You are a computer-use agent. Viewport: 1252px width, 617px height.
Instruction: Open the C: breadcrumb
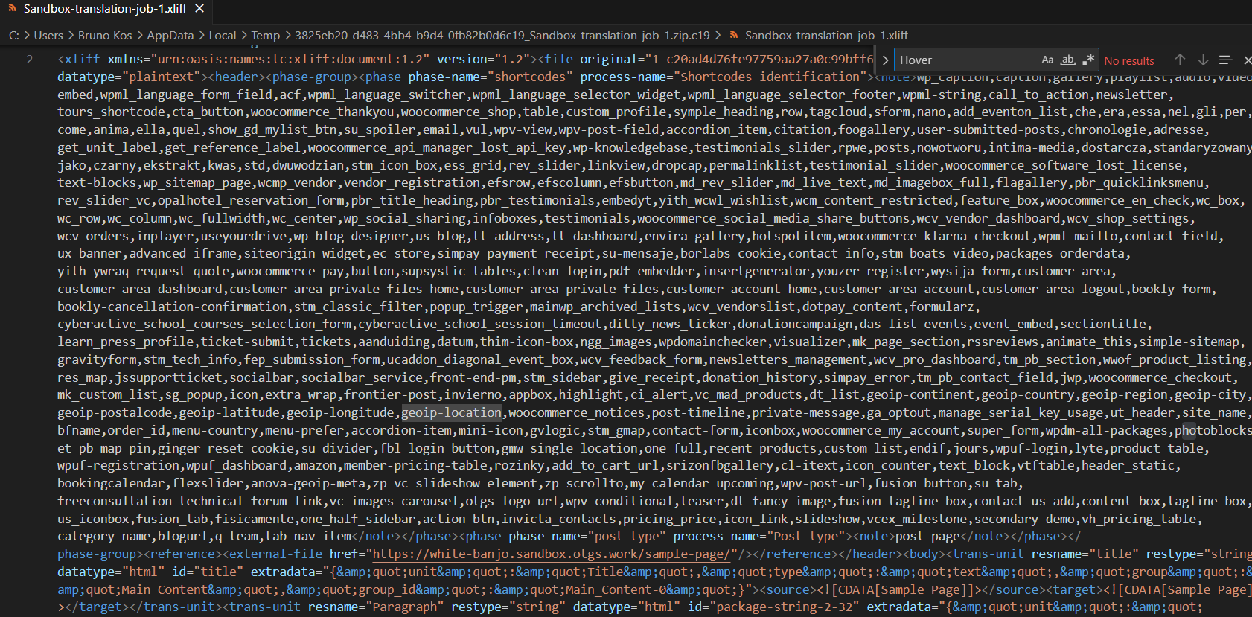(x=14, y=35)
